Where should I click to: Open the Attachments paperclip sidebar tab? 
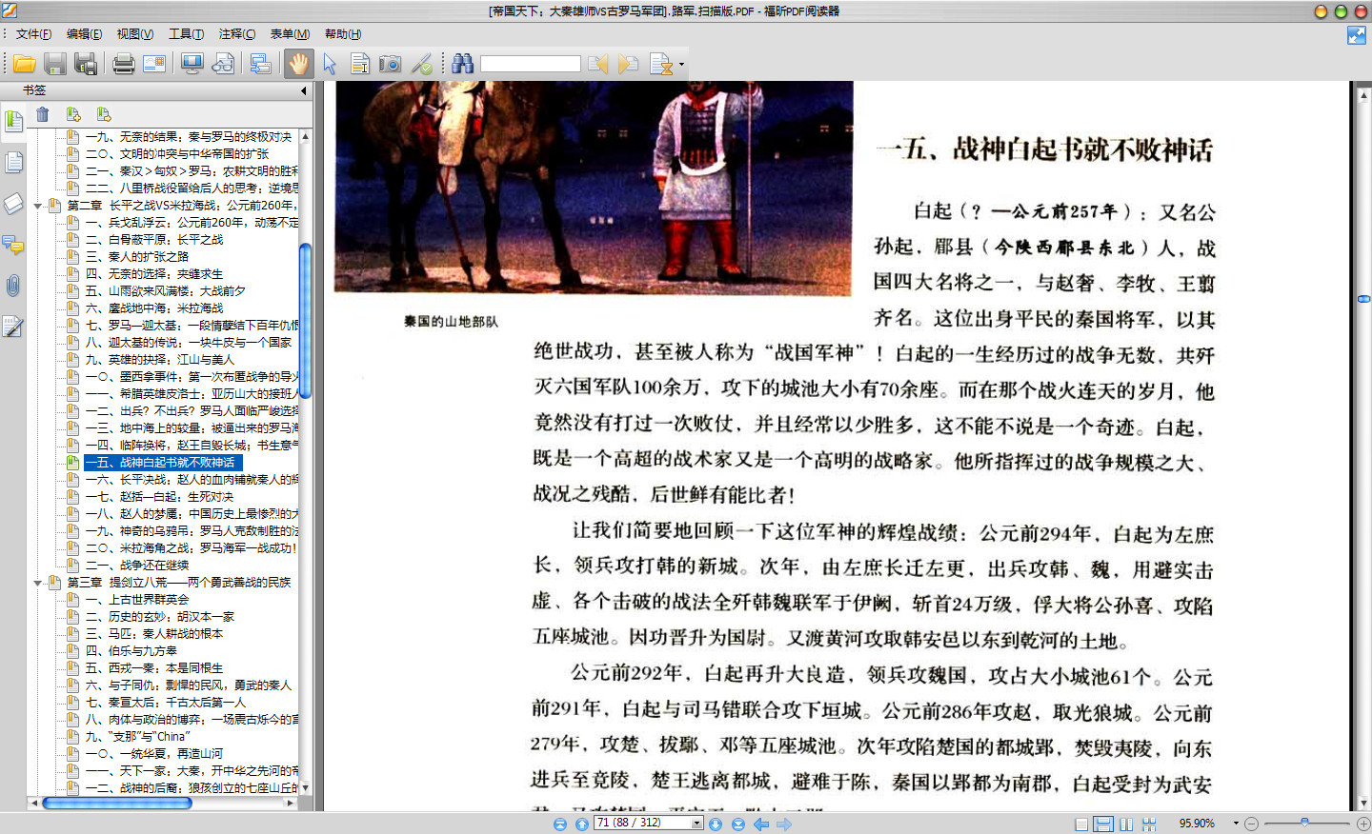coord(13,286)
